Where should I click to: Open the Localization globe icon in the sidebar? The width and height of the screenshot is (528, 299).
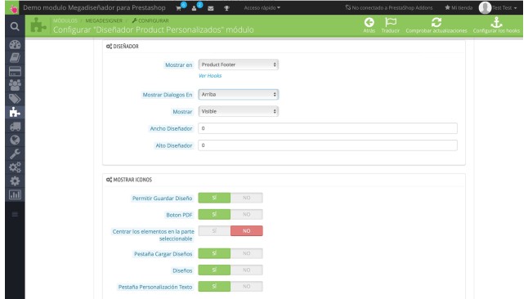pos(15,140)
